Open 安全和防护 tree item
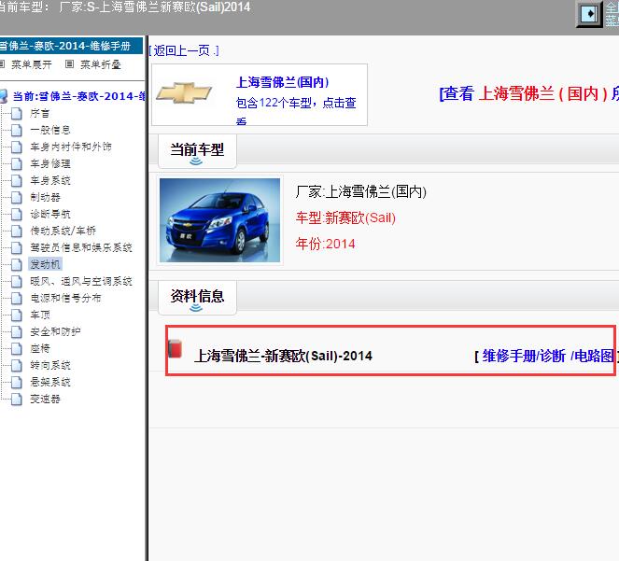The width and height of the screenshot is (619, 561). (55, 332)
